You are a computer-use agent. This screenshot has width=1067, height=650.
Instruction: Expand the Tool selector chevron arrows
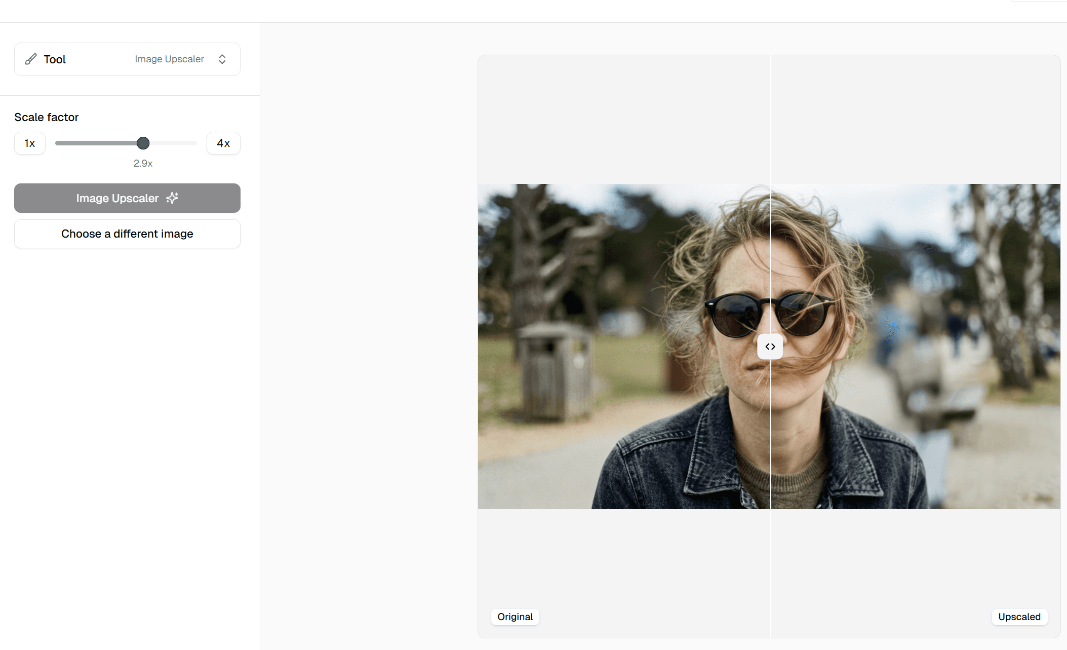(222, 59)
